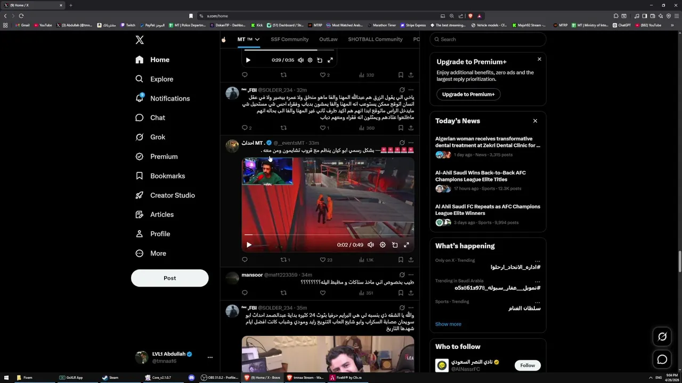Click the Upgrade to Premium+ button
Screen dimensions: 682x383
point(468,94)
